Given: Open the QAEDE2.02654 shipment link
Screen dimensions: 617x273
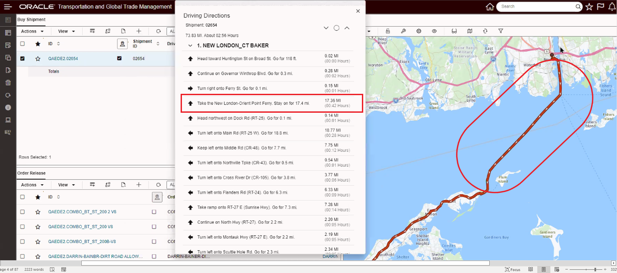Looking at the screenshot, I should (x=63, y=59).
